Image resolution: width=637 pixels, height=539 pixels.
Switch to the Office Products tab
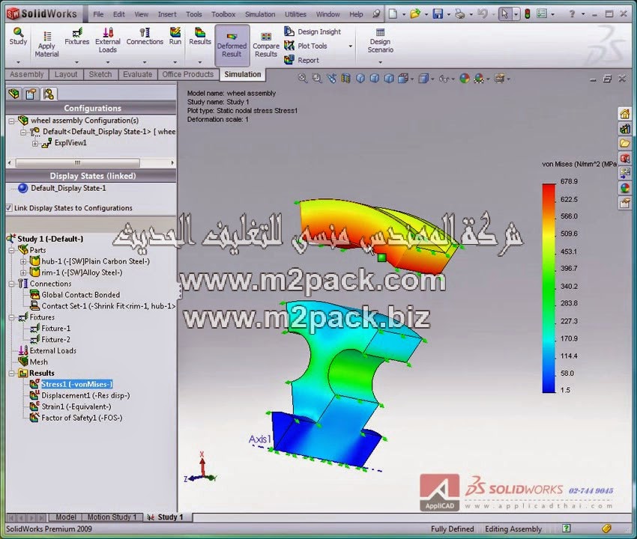(187, 74)
